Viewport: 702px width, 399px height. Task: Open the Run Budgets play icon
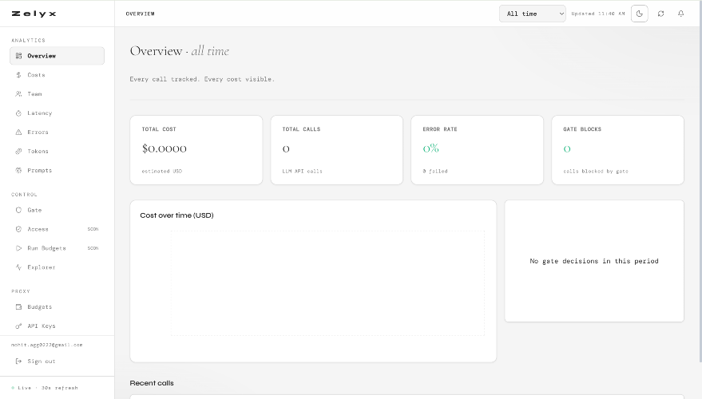click(x=18, y=248)
